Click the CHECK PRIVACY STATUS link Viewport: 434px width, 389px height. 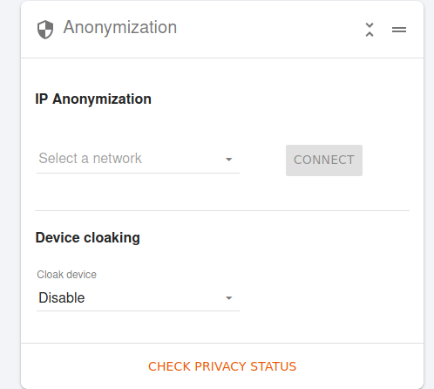[x=222, y=366]
